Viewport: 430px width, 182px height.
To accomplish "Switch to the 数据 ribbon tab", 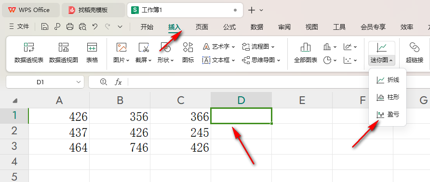I will click(257, 27).
